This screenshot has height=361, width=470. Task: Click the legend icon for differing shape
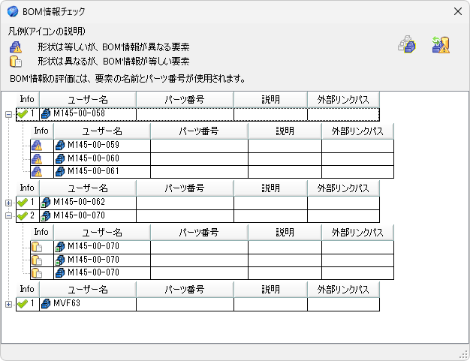coord(16,62)
